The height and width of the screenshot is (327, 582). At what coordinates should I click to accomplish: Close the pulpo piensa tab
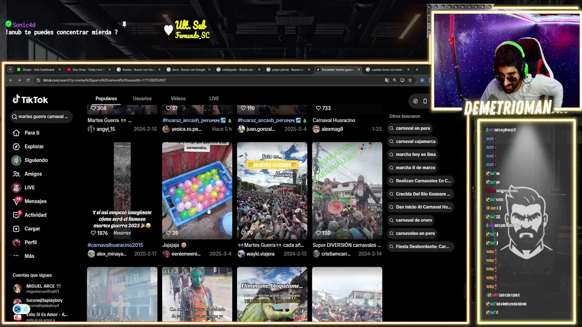(x=309, y=69)
